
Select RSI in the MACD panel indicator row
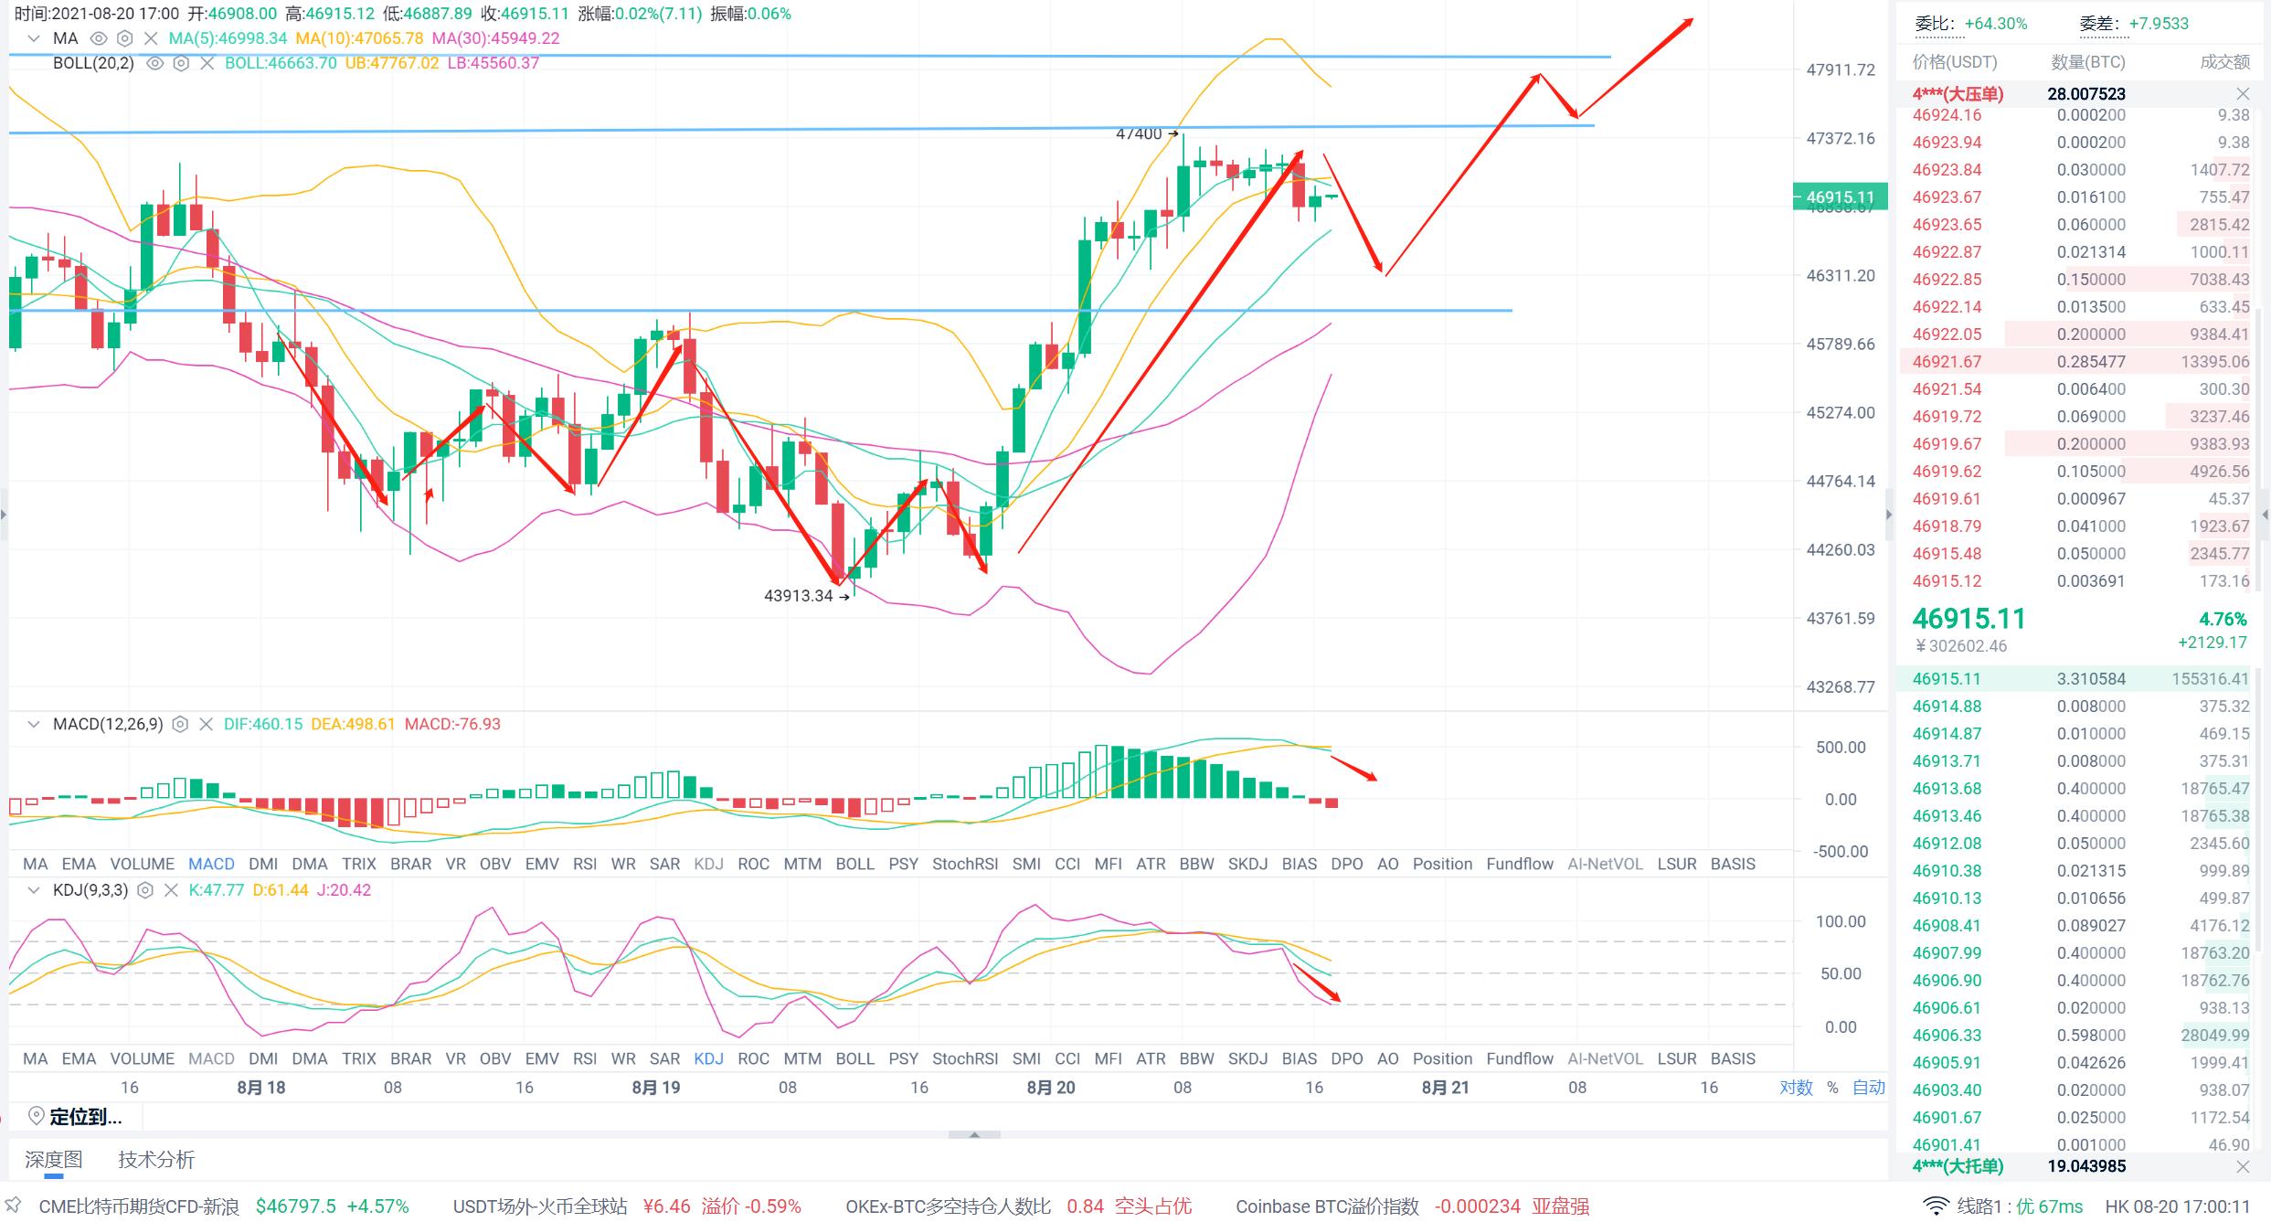coord(585,864)
